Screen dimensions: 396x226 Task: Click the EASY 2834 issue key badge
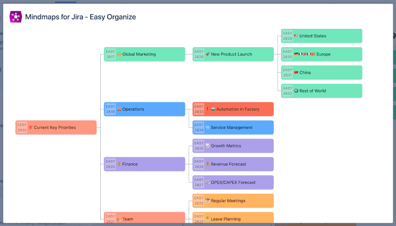click(199, 128)
